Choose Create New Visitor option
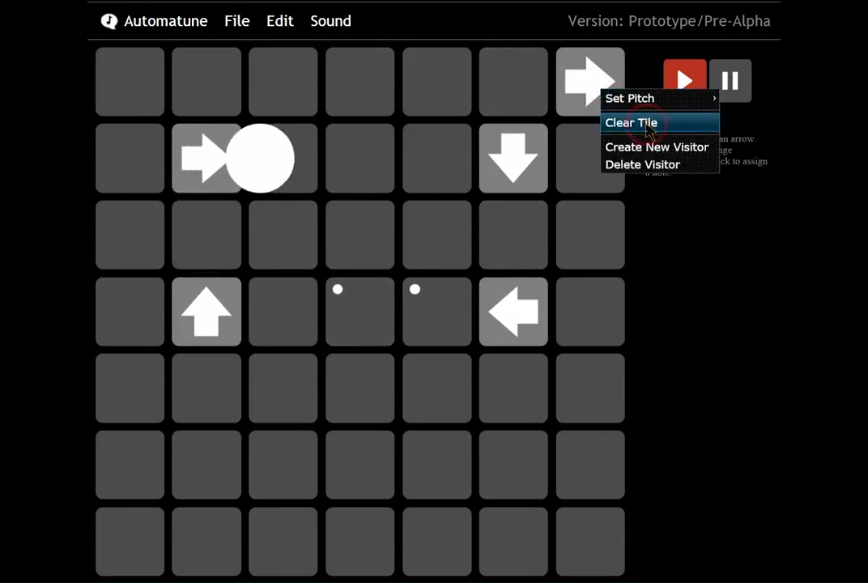 pos(657,147)
